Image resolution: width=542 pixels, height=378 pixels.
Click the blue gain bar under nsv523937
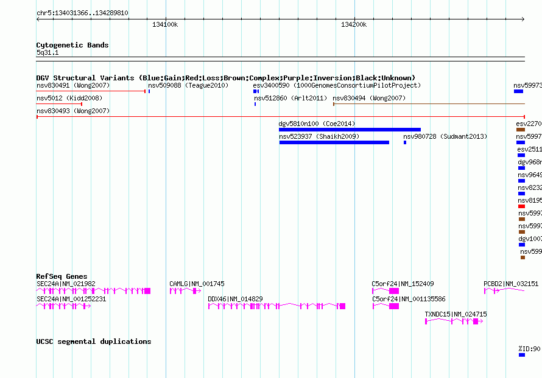tap(334, 142)
